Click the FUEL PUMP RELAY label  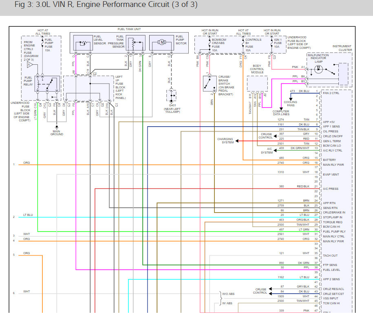click(28, 81)
